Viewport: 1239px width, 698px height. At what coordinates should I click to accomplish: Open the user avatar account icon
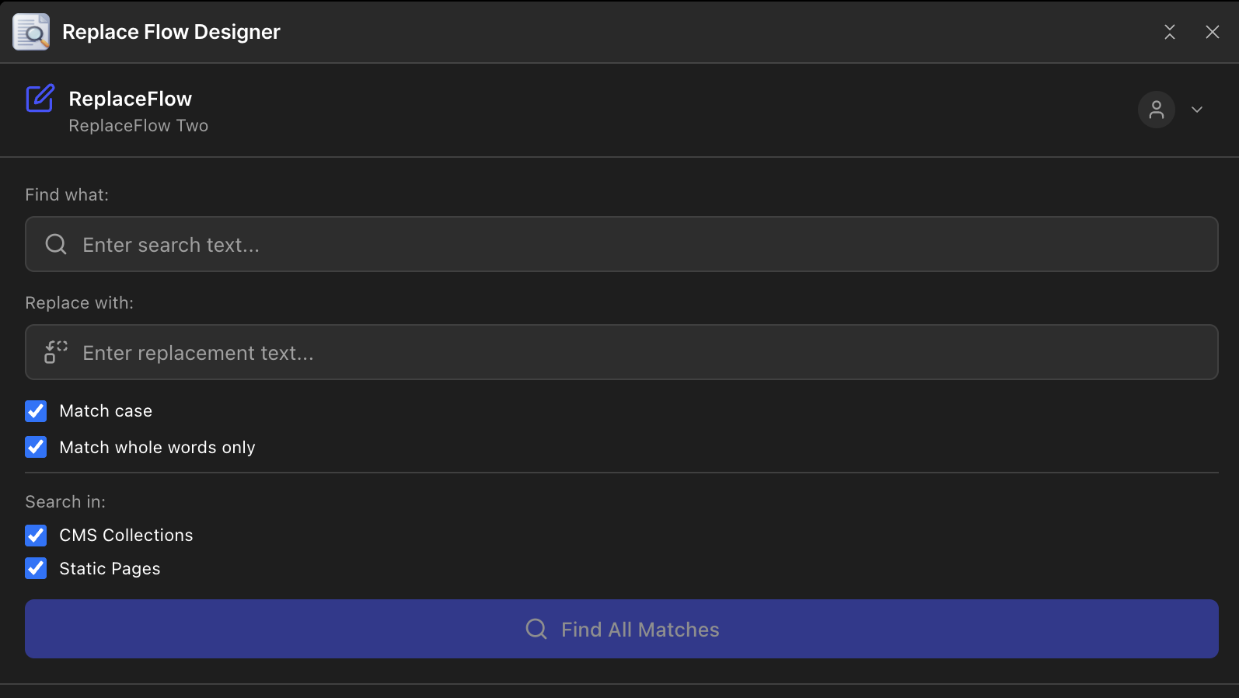click(x=1156, y=110)
